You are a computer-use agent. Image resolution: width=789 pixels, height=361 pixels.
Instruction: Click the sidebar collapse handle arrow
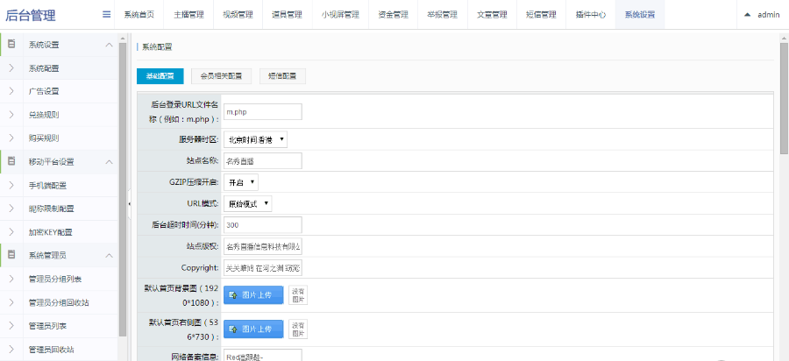pyautogui.click(x=130, y=203)
